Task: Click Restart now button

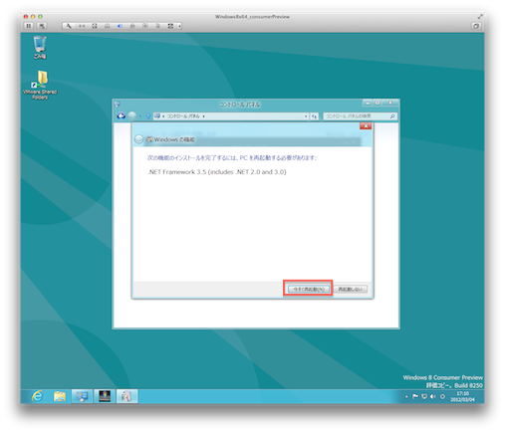Action: (309, 289)
